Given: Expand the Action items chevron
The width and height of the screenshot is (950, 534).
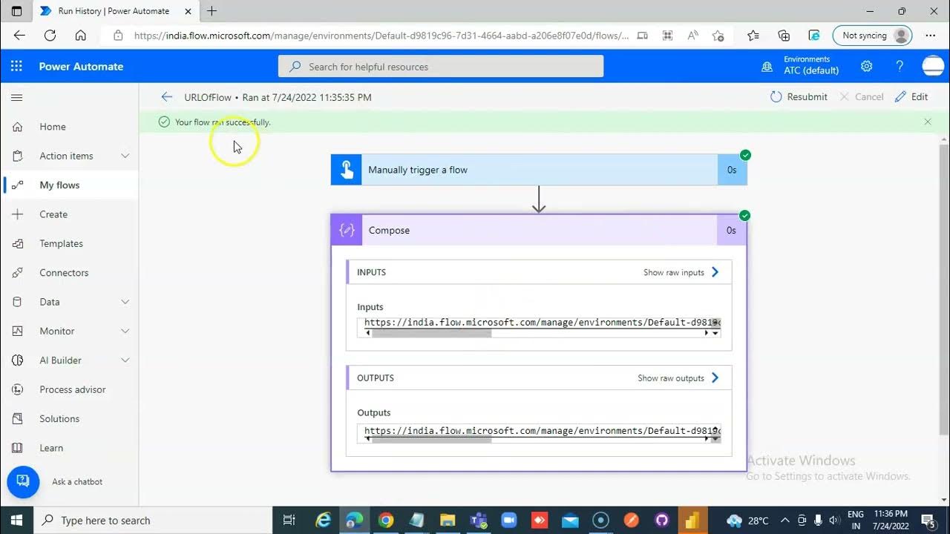Looking at the screenshot, I should 125,156.
